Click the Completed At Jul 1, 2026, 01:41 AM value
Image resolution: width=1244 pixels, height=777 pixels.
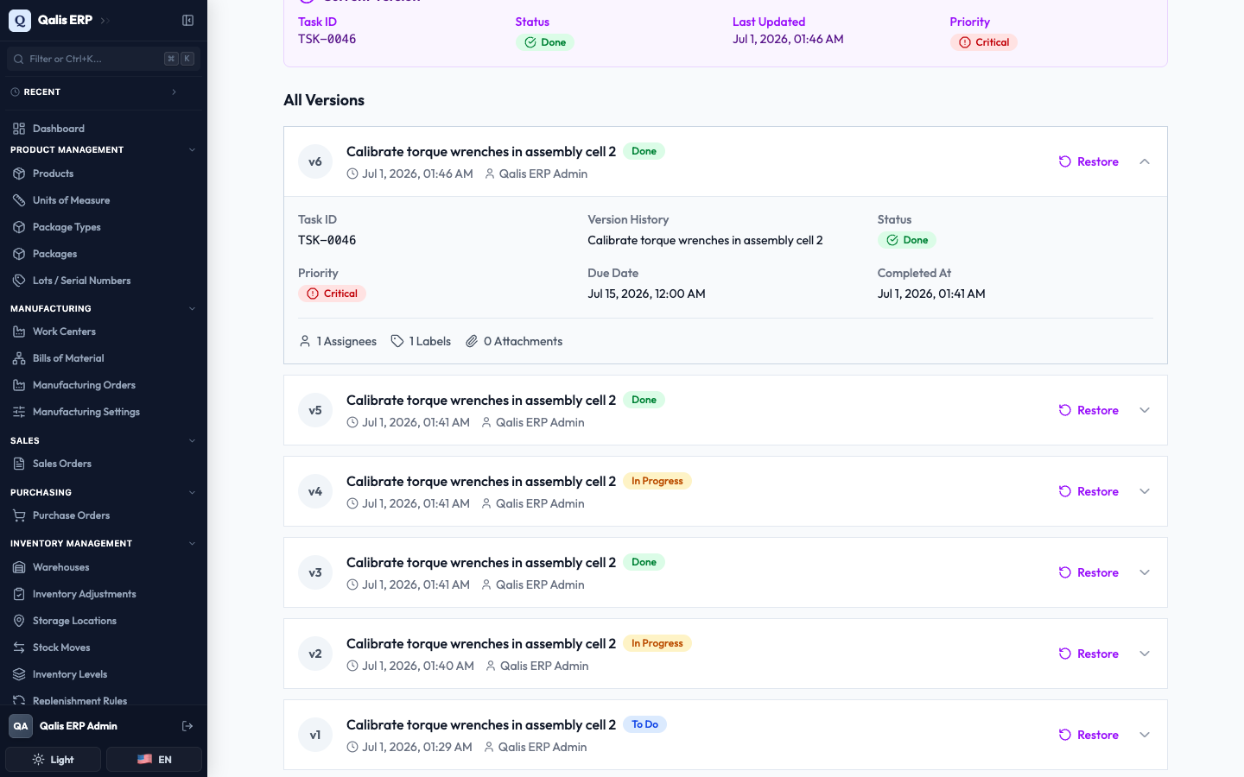(931, 294)
